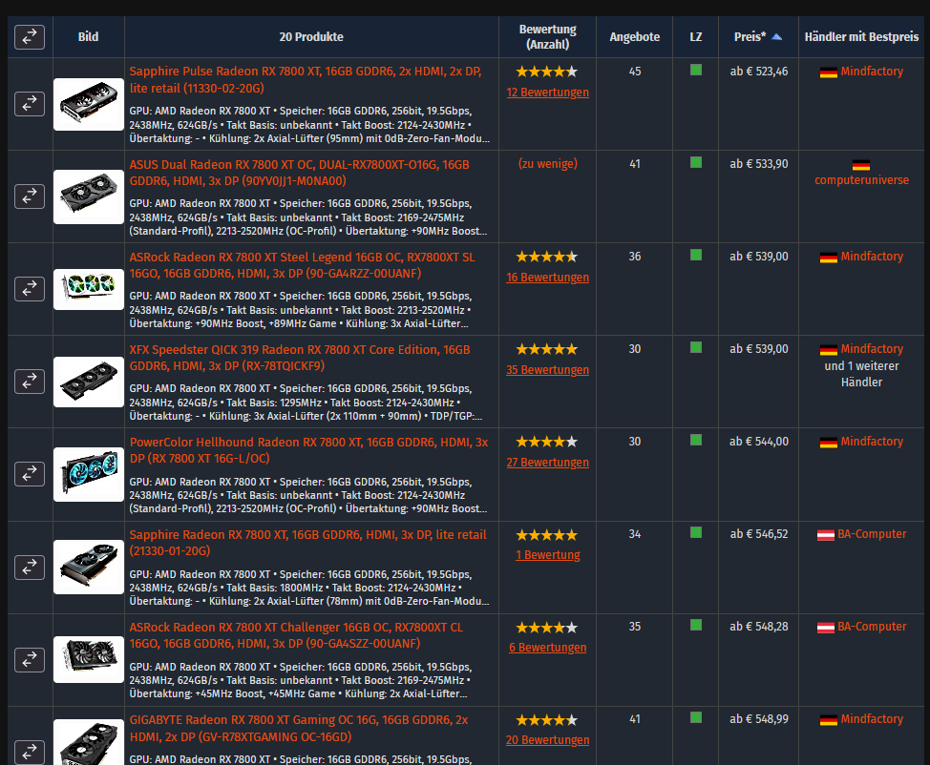Open Sapphire Radeon RX 7800 XT 21330-01-20G
930x765 pixels.
pyautogui.click(x=307, y=543)
